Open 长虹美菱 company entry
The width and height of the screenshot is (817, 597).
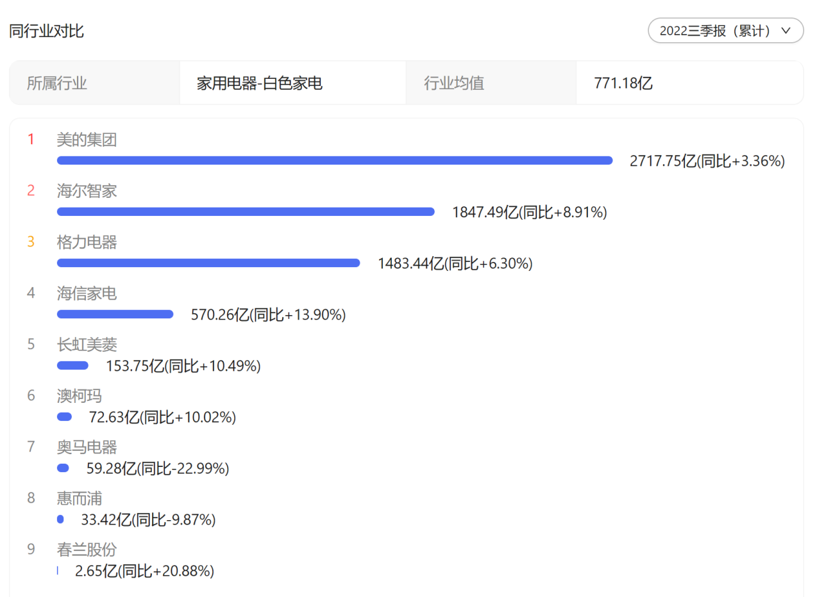[87, 345]
